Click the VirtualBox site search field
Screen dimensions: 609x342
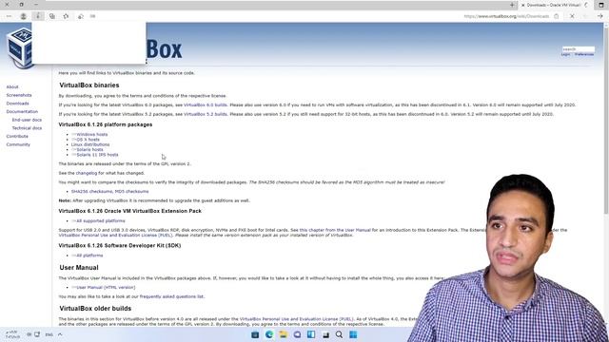pos(578,49)
